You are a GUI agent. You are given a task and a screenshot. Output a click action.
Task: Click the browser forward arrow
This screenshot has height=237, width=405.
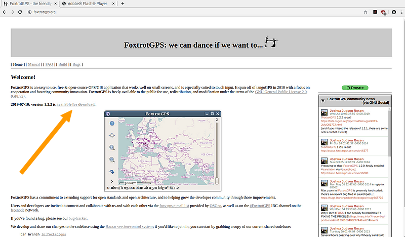(12, 12)
